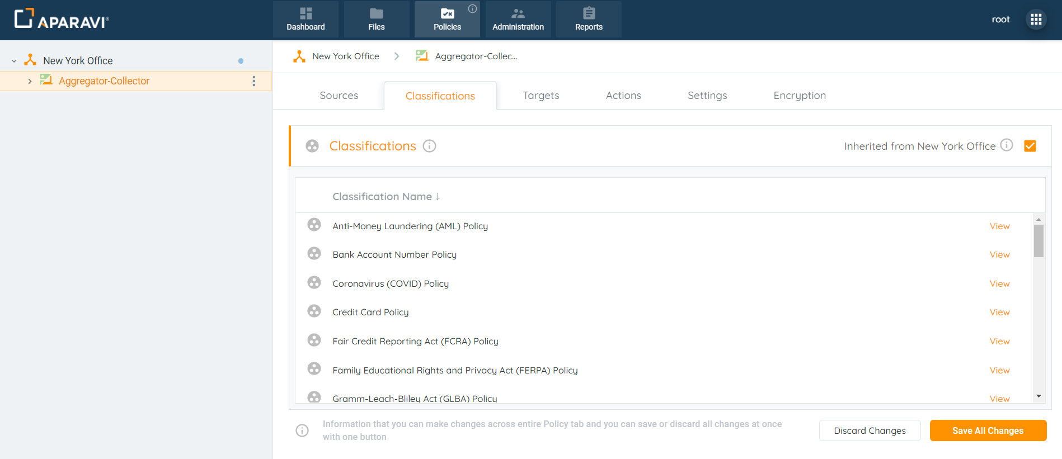Viewport: 1062px width, 459px height.
Task: Collapse the New York Office tree node
Action: click(14, 61)
